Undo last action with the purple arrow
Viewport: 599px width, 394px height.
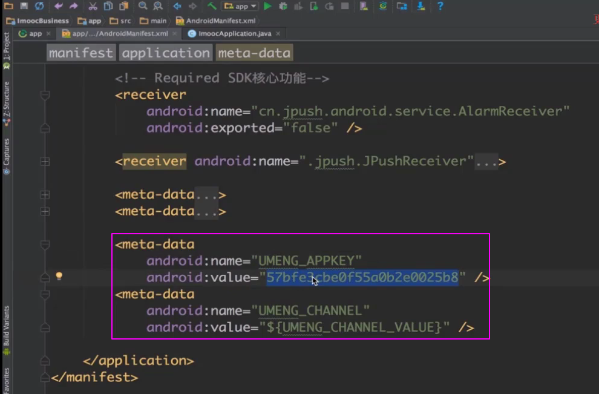(58, 6)
